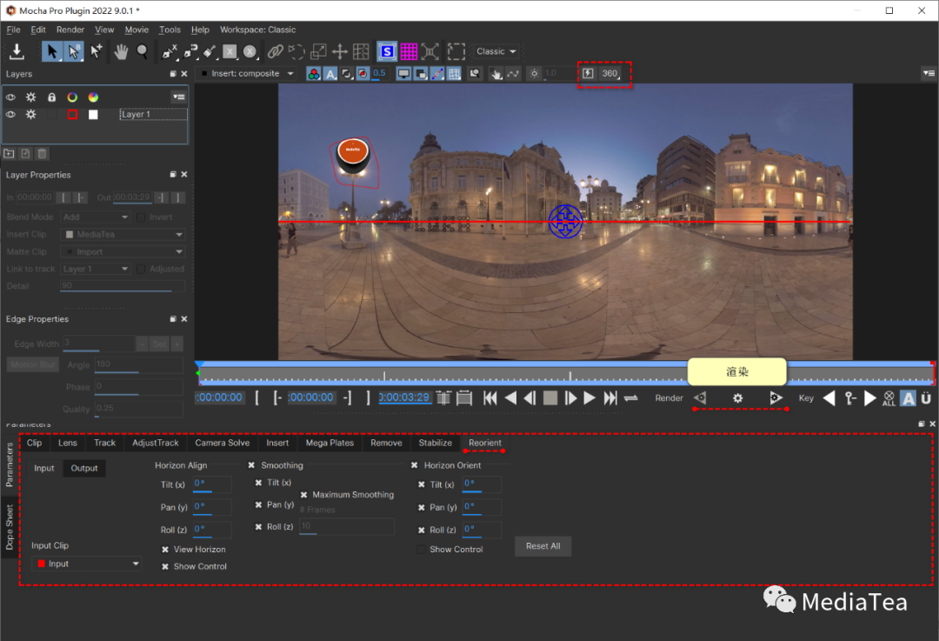Open the Insert: composite dropdown
Screen dimensions: 939x641
[x=247, y=74]
